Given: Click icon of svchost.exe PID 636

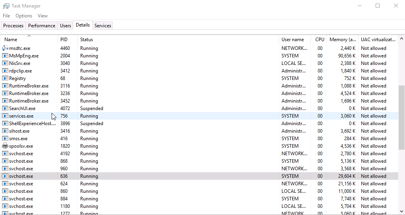Looking at the screenshot, I should (5, 176).
